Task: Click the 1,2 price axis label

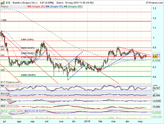Action: tap(154, 18)
